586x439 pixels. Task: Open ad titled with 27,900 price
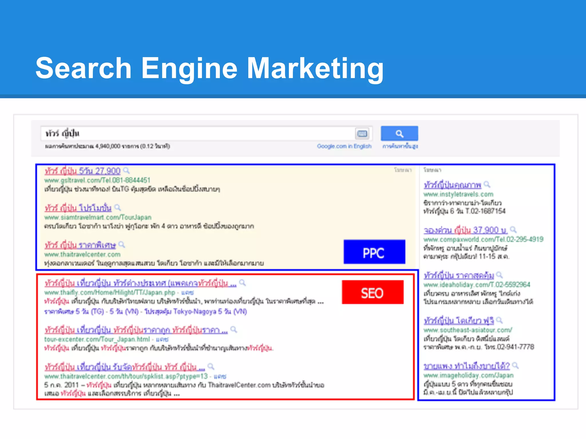tap(82, 171)
